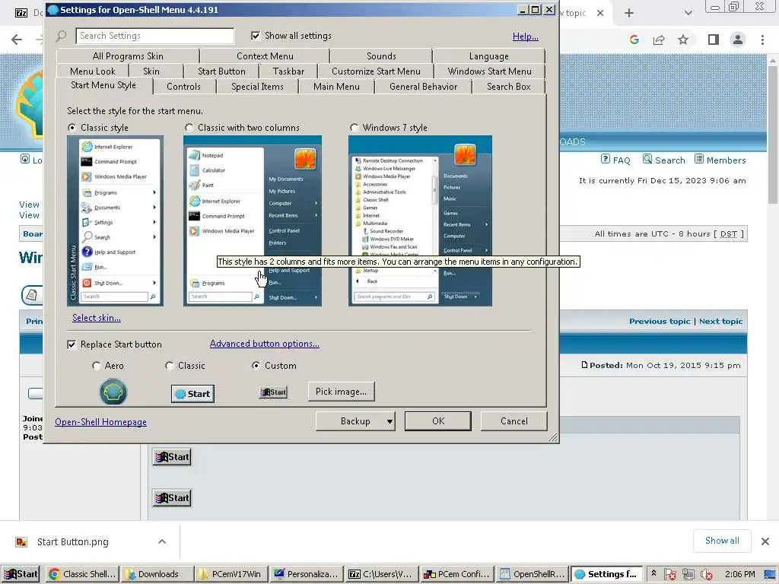Uncheck Replace Start button checkbox
Screen dimensions: 779x584
pyautogui.click(x=72, y=344)
